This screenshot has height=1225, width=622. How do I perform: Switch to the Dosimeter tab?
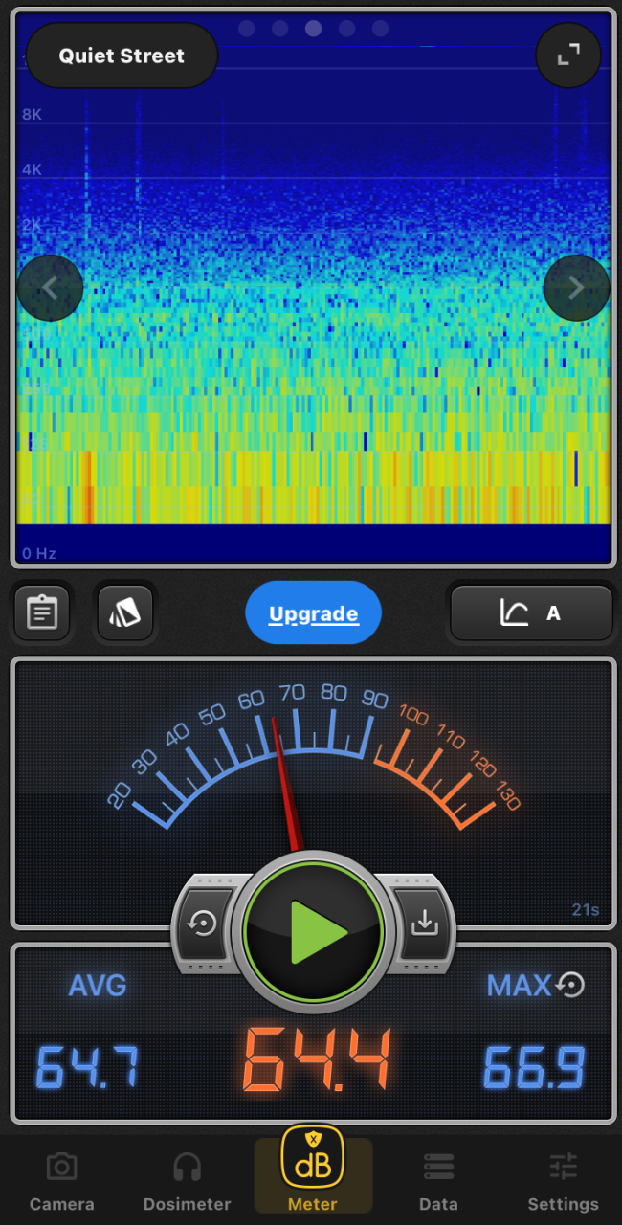187,1181
